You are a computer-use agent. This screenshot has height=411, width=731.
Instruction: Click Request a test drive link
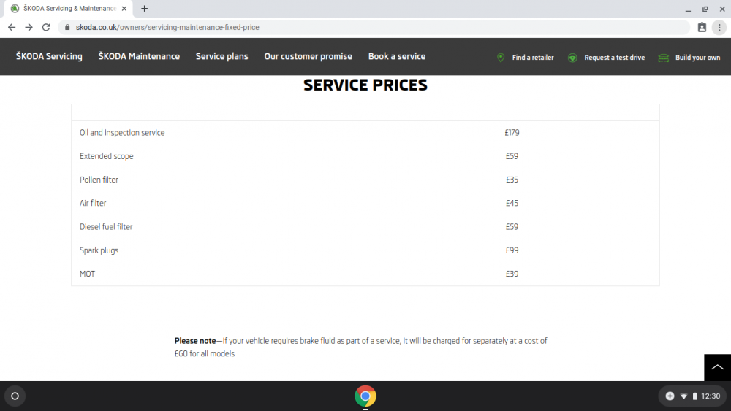(x=615, y=58)
